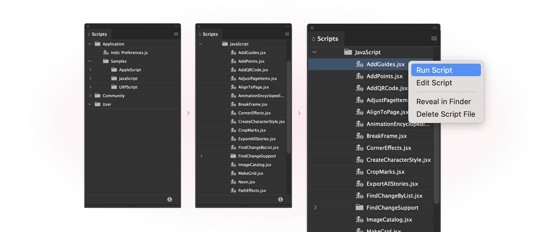
Task: Select Delete Script File menu entry
Action: 446,114
